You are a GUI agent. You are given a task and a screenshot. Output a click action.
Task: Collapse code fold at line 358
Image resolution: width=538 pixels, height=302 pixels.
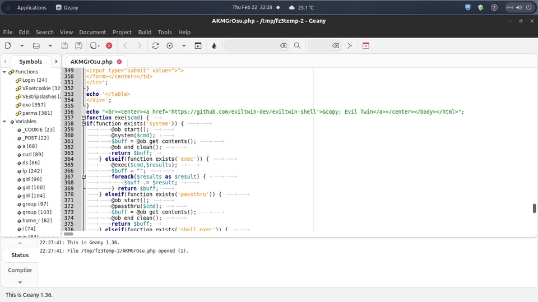[x=84, y=123]
